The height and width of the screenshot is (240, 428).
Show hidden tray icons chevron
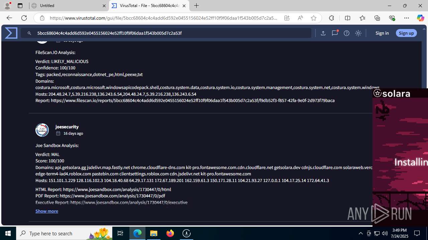360,233
